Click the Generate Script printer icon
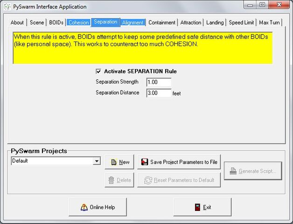Screen dimensions: 293x224 pos(233,171)
